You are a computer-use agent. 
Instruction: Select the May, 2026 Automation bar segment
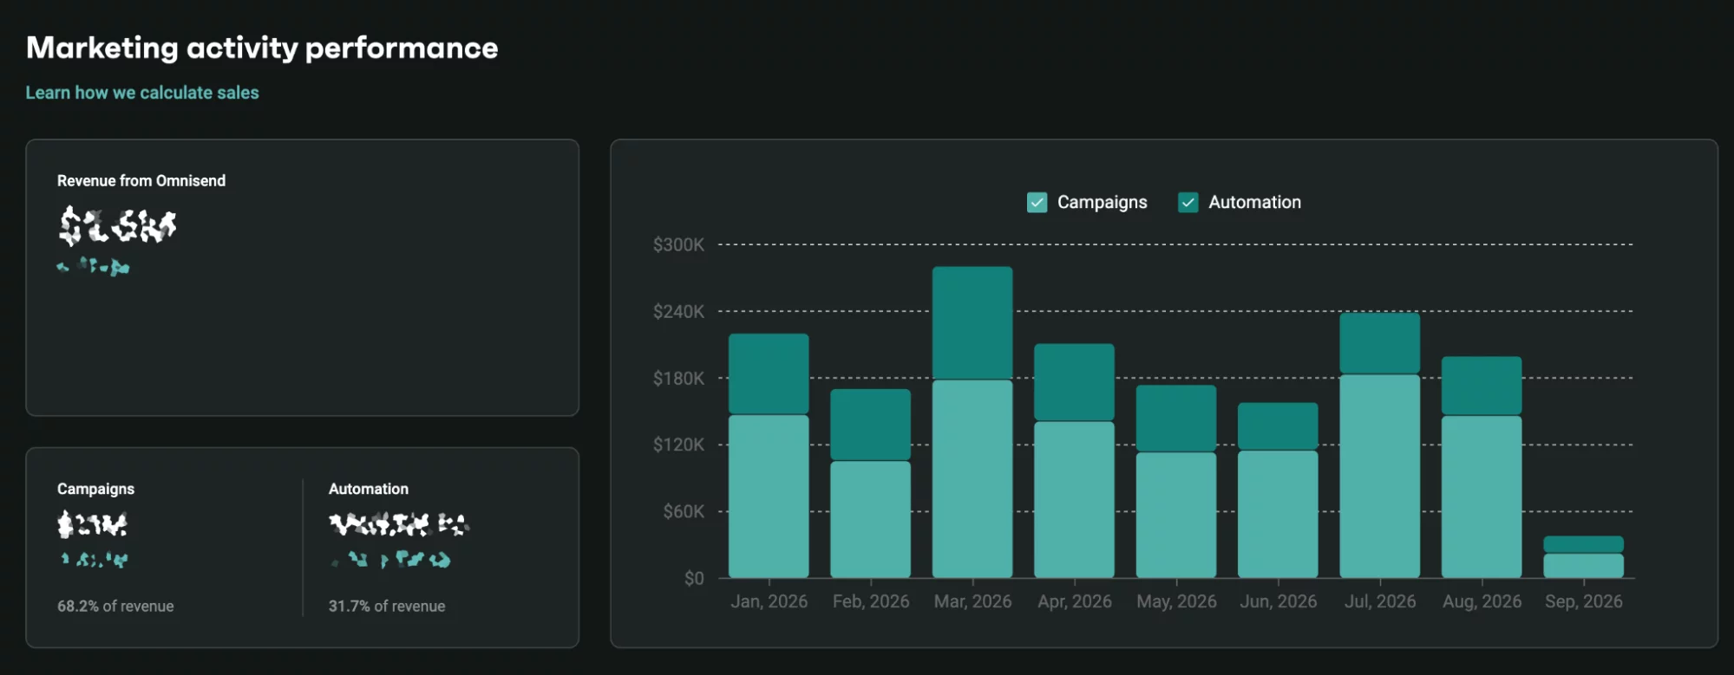[x=1176, y=419]
